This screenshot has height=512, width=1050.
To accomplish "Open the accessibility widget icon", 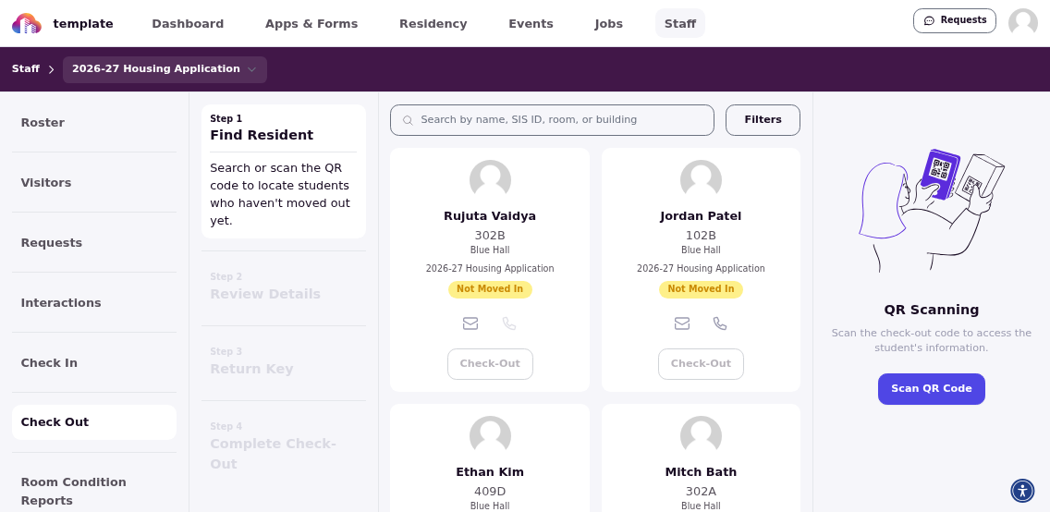I will click(x=1022, y=491).
